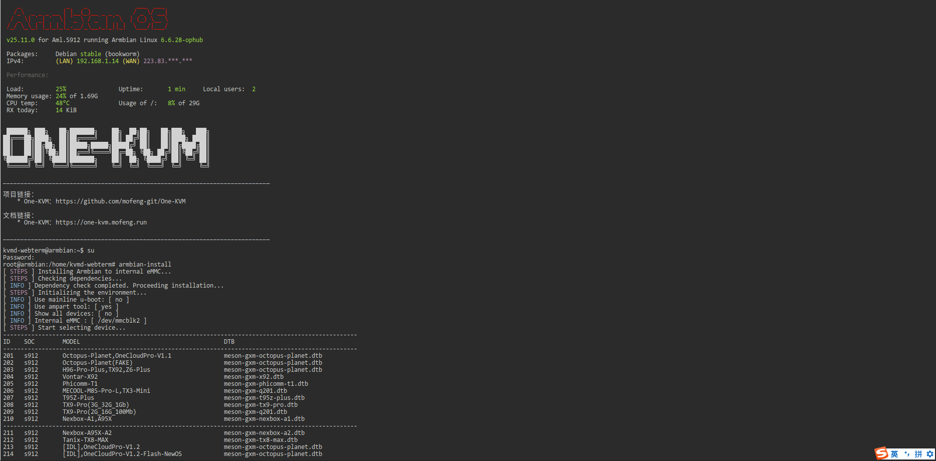This screenshot has width=936, height=461.
Task: Click row 207 T95Z-Plus
Action: click(x=154, y=398)
